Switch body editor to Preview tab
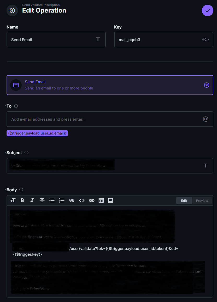Viewport: 217px width, 302px height. [x=202, y=201]
